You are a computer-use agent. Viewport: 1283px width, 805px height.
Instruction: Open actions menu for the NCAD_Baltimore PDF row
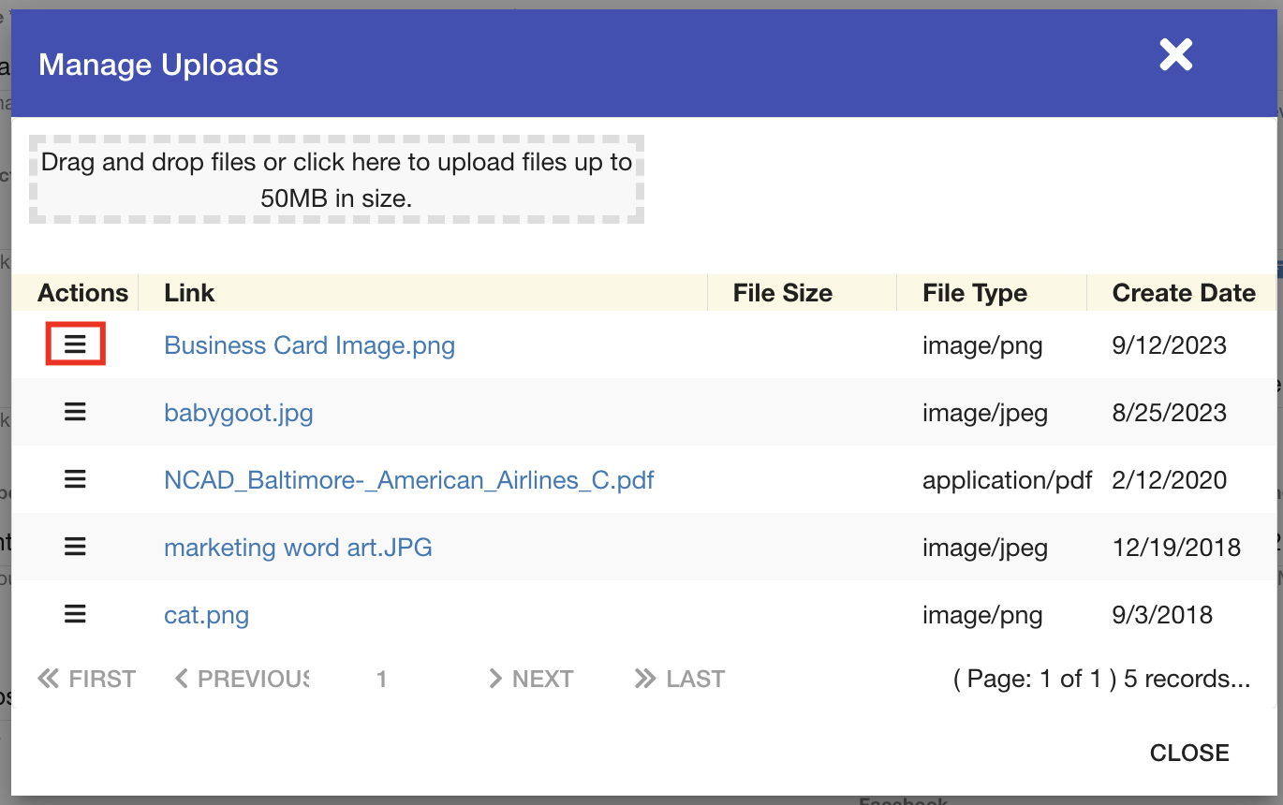pyautogui.click(x=75, y=479)
